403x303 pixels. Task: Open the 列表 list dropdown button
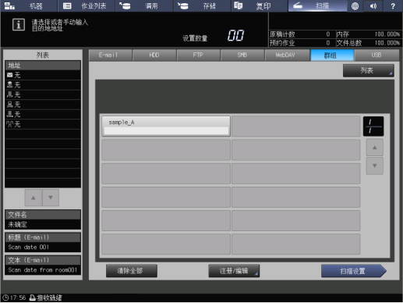coord(369,70)
